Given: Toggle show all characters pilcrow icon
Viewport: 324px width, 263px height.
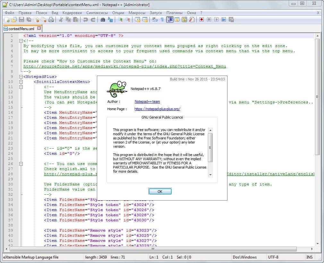Looking at the screenshot, I should 162,20.
